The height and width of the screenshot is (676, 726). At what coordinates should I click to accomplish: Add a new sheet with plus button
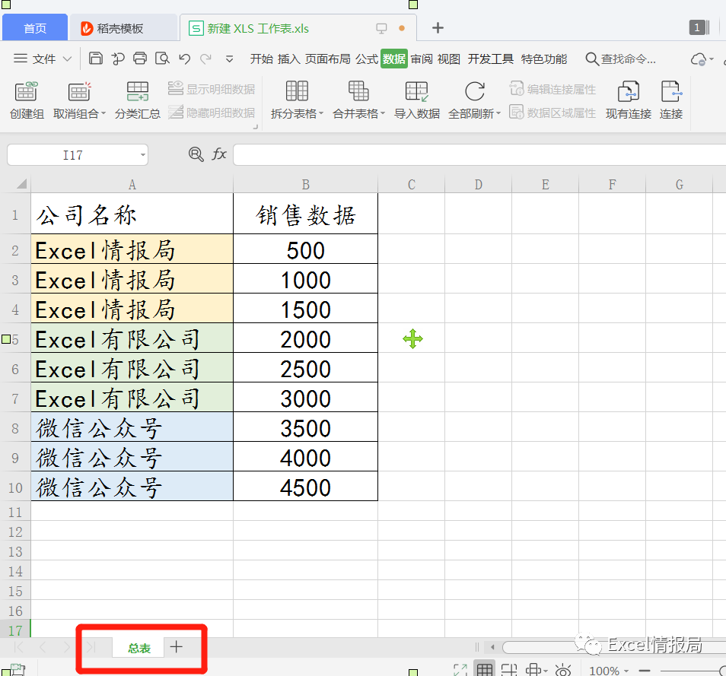[177, 646]
